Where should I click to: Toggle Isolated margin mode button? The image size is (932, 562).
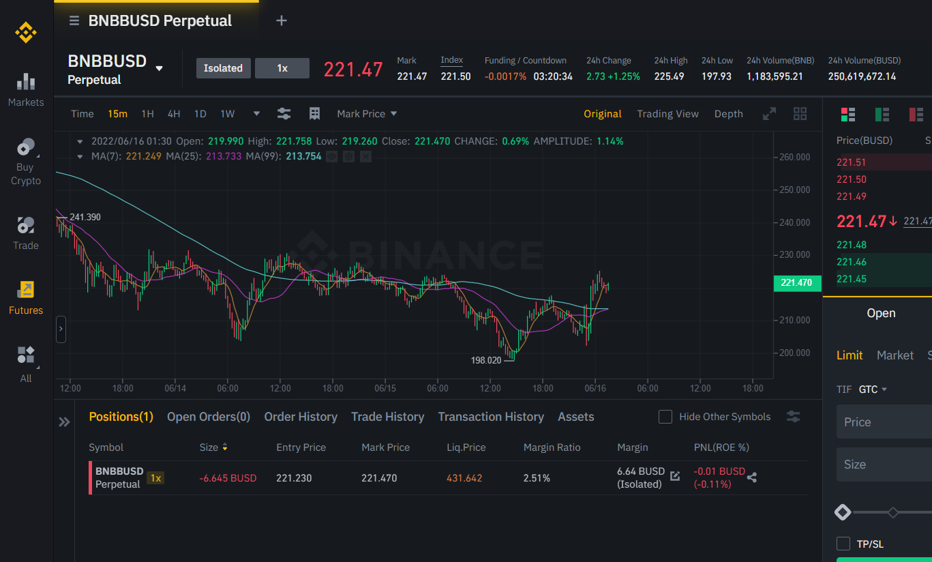click(223, 68)
